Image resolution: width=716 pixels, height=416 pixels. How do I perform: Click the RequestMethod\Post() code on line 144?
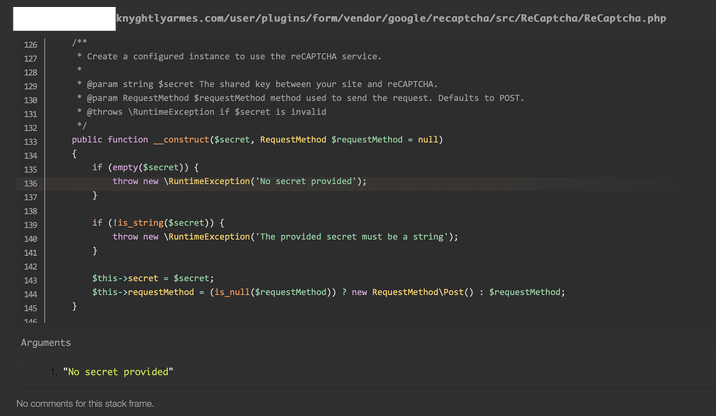(418, 292)
